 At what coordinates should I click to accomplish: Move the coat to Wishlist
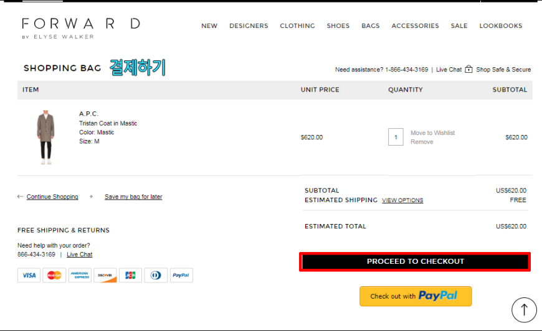(433, 133)
